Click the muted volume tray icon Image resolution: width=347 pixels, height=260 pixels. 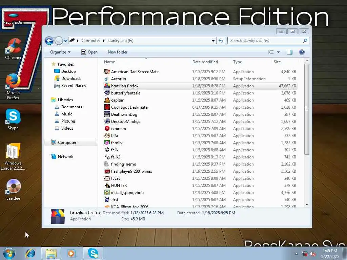tap(313, 254)
